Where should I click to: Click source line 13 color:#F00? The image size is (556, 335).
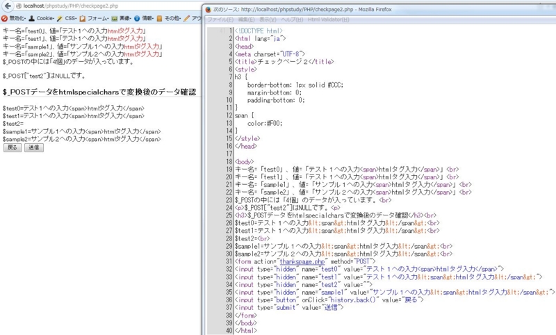click(265, 123)
